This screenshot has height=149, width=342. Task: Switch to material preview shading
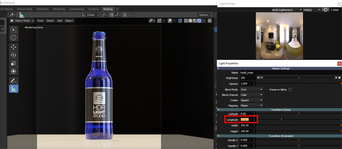[195, 21]
